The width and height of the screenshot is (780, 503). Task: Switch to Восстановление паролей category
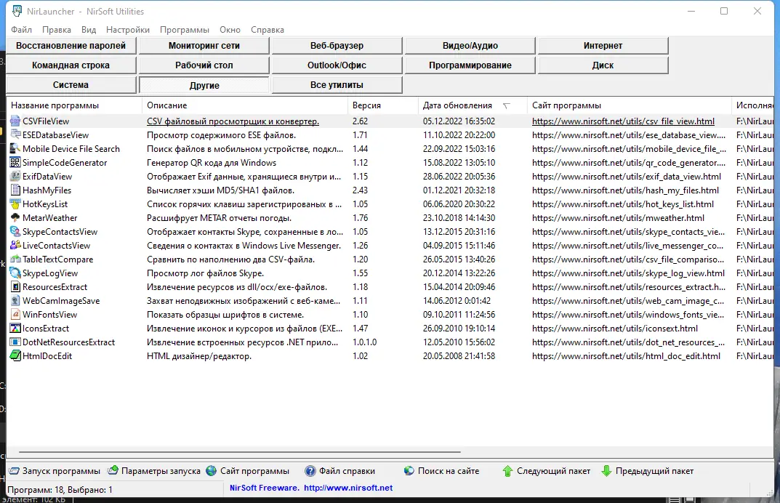pos(71,46)
